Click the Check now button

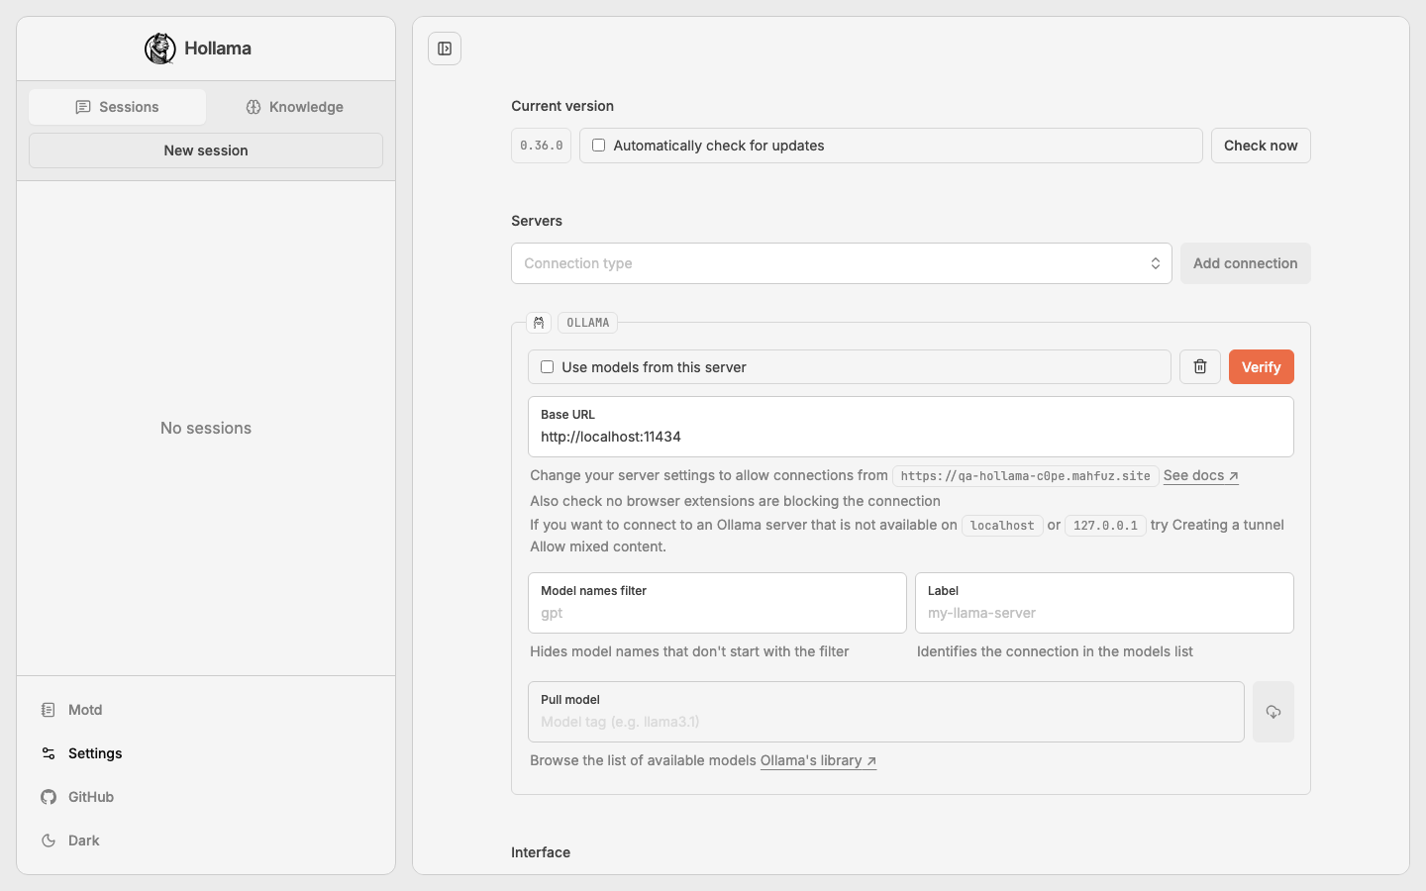1261,146
